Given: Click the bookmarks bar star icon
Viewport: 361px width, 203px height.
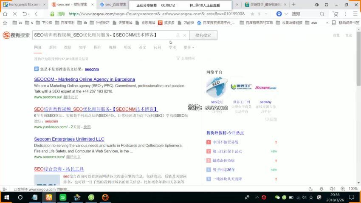Looking at the screenshot, I should [5, 23].
